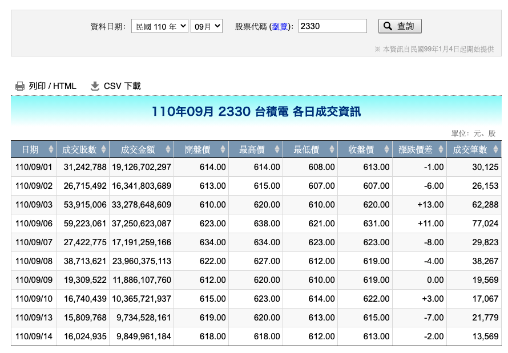Click price change value +13.00
The width and height of the screenshot is (508, 353).
430,205
